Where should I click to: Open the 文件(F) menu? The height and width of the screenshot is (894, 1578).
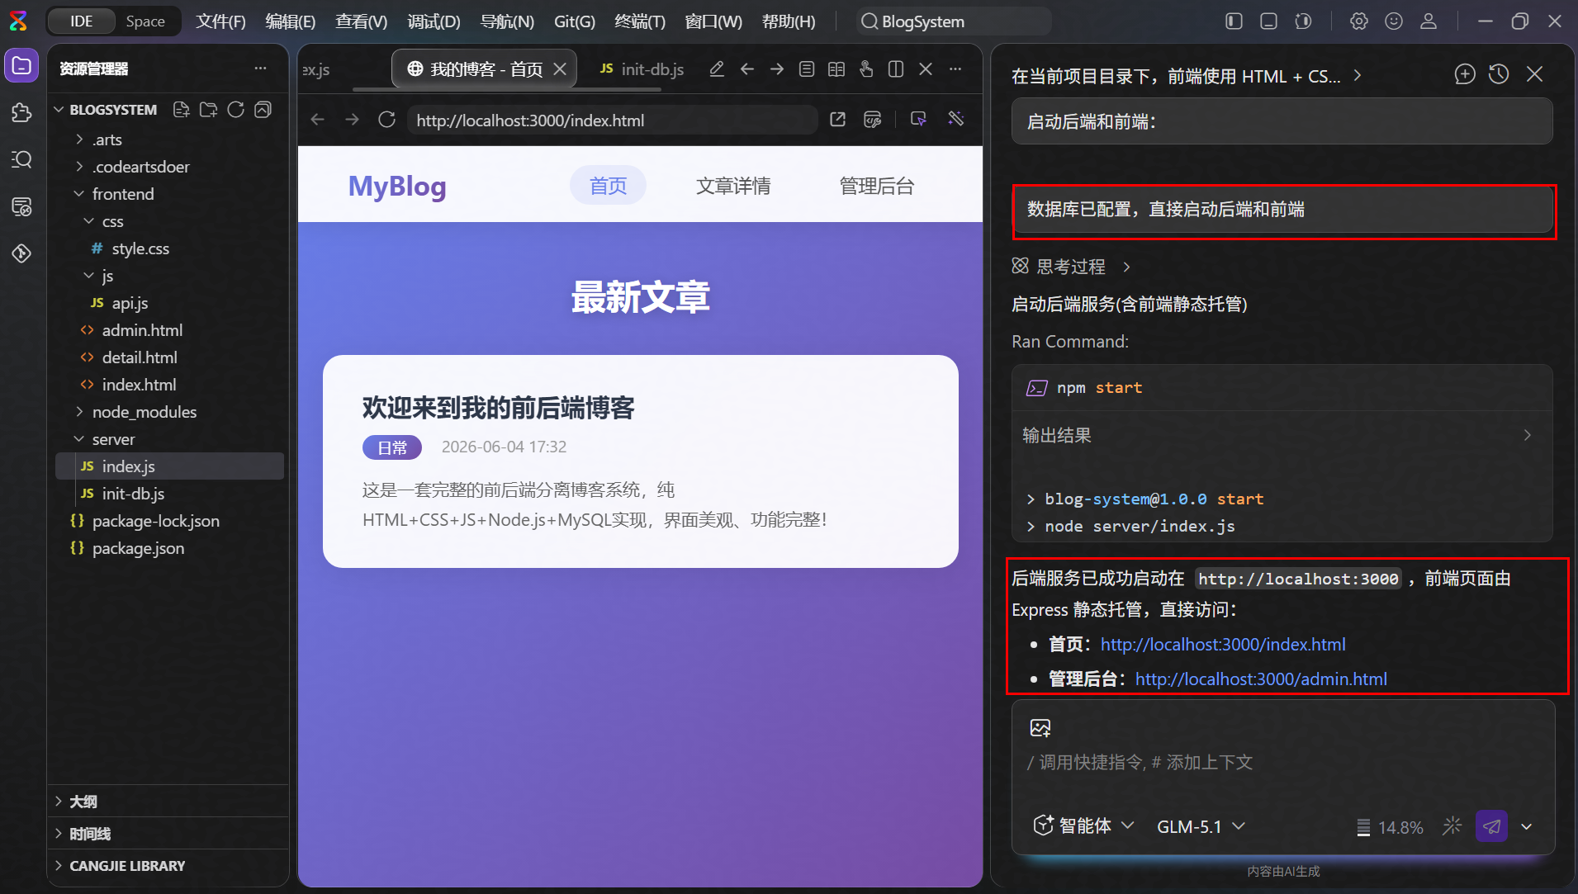(220, 21)
